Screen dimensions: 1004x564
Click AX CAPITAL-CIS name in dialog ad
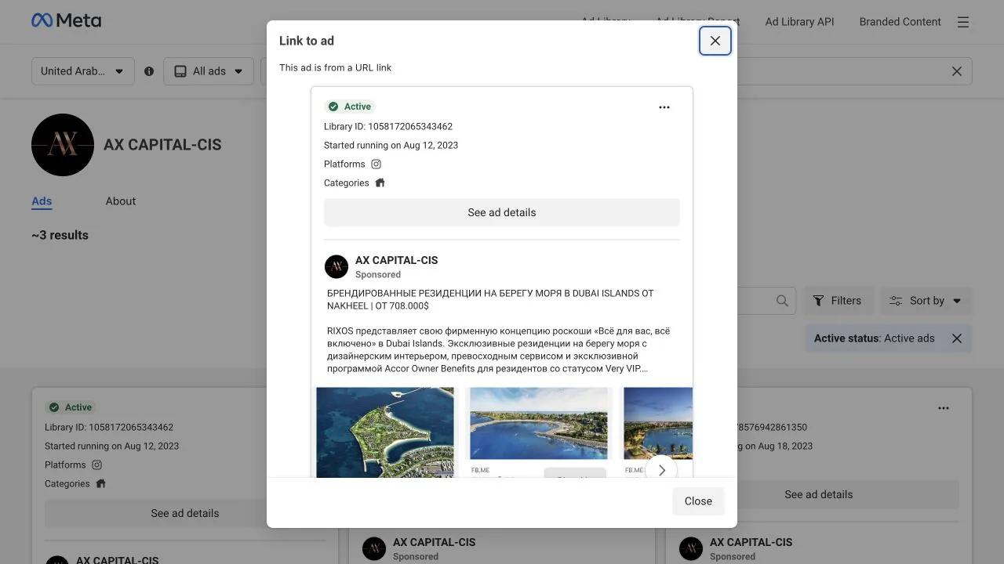tap(397, 260)
